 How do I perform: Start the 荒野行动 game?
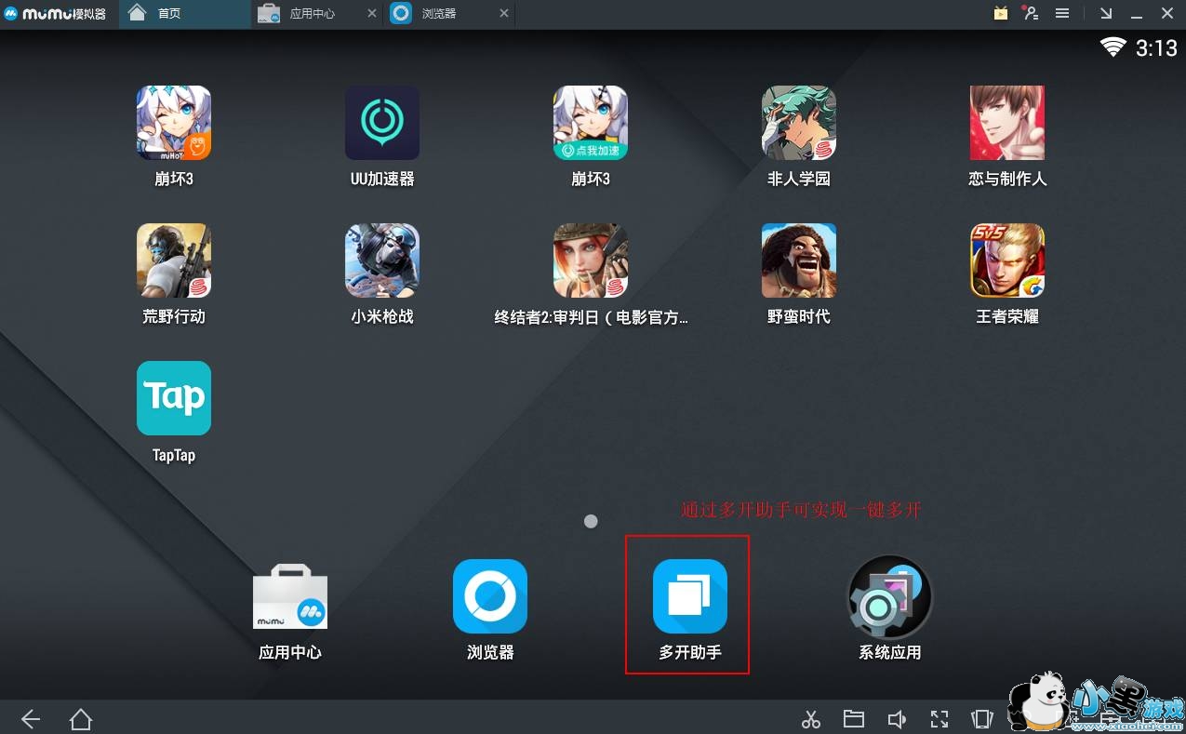174,260
